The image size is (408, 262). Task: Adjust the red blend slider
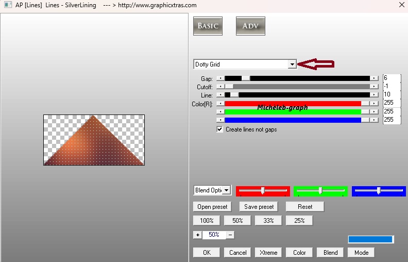click(x=263, y=191)
